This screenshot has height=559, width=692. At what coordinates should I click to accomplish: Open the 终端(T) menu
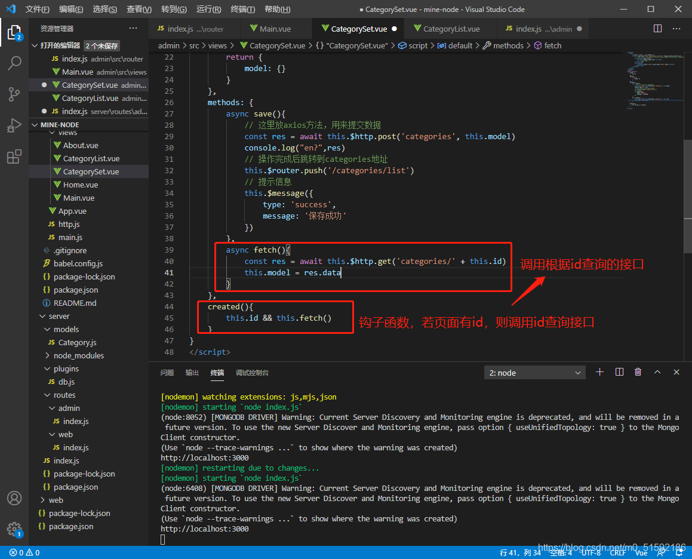pyautogui.click(x=242, y=10)
